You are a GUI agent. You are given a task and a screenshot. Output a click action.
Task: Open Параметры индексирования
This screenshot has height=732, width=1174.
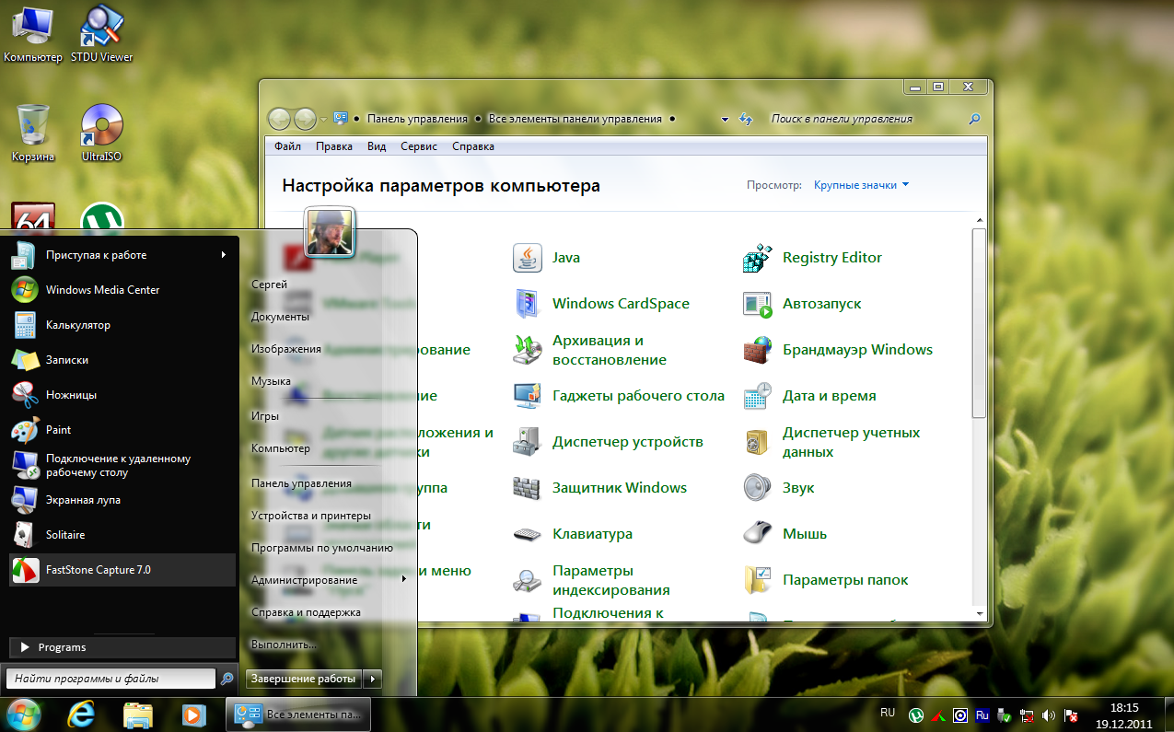[591, 580]
